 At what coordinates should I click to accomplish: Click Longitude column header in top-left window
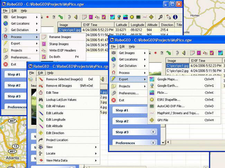coord(137,25)
